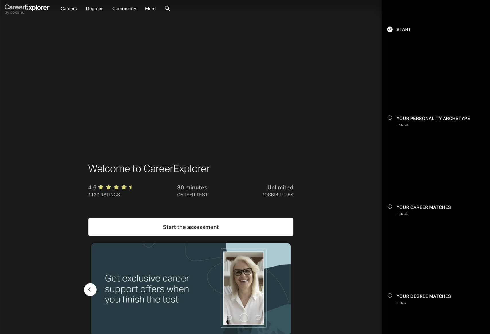Viewport: 490px width, 334px height.
Task: Start the assessment
Action: coord(191,227)
